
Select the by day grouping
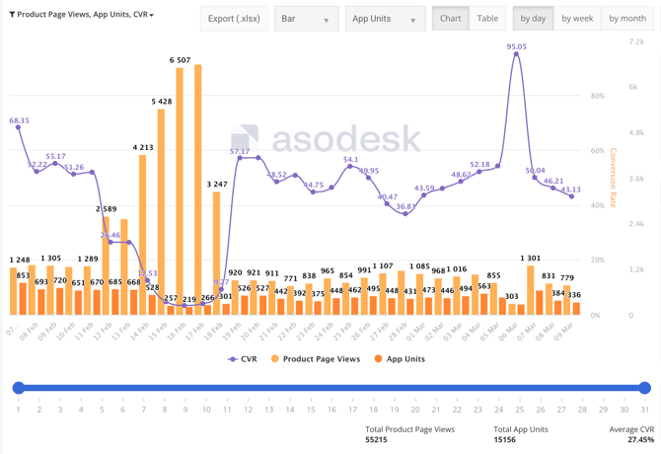[x=533, y=19]
